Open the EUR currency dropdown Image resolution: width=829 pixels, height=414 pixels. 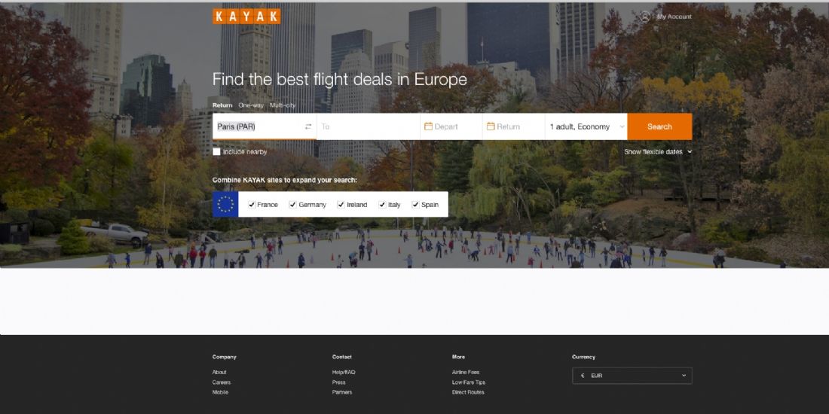pyautogui.click(x=632, y=376)
